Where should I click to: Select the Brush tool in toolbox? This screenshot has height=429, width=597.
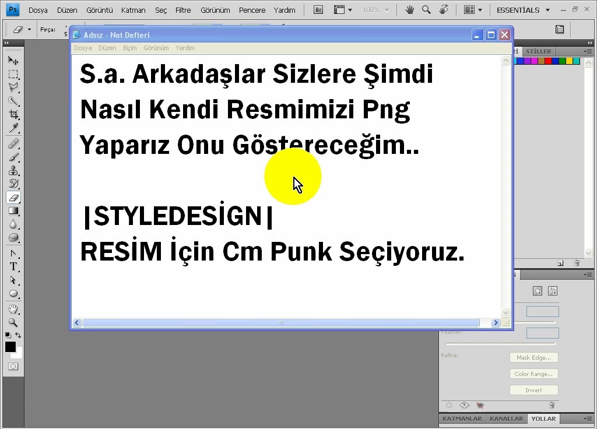tap(13, 157)
